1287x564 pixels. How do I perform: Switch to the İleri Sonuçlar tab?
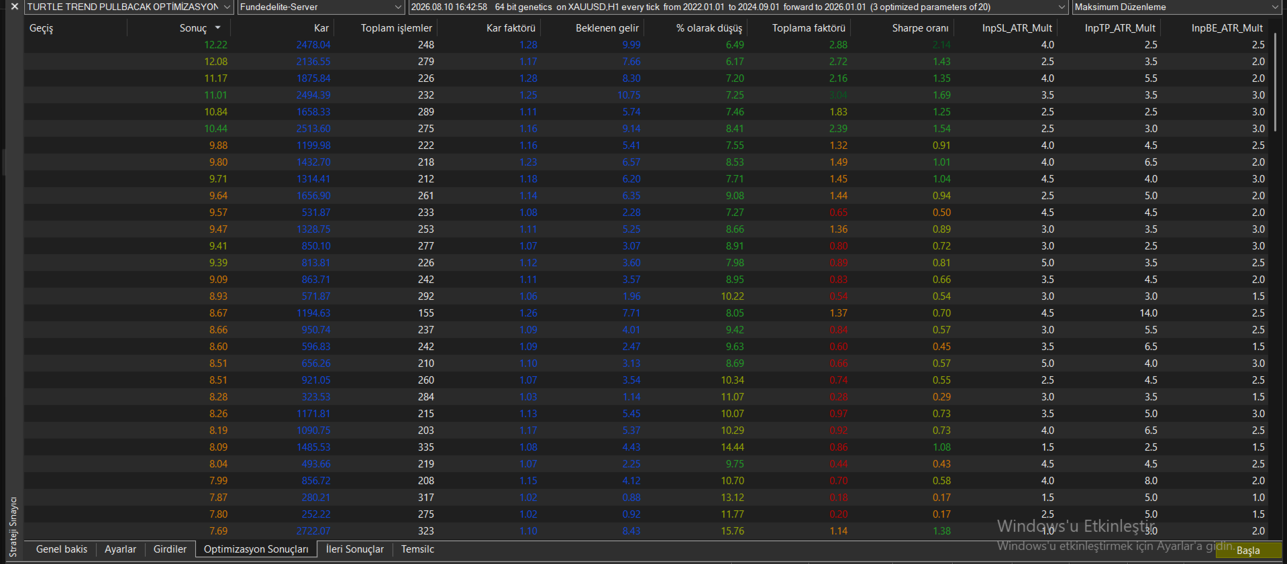pos(355,549)
